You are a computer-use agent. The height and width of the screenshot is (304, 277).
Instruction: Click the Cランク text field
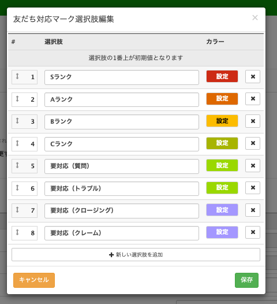click(122, 144)
